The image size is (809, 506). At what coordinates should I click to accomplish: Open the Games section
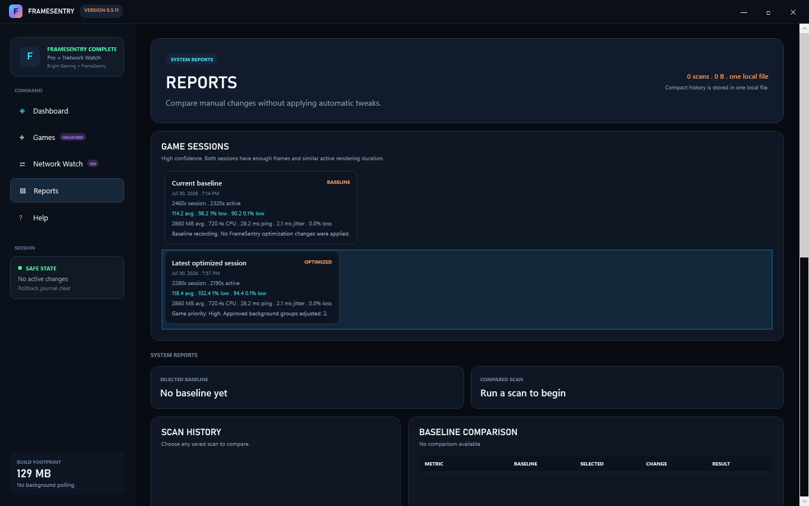pyautogui.click(x=67, y=137)
